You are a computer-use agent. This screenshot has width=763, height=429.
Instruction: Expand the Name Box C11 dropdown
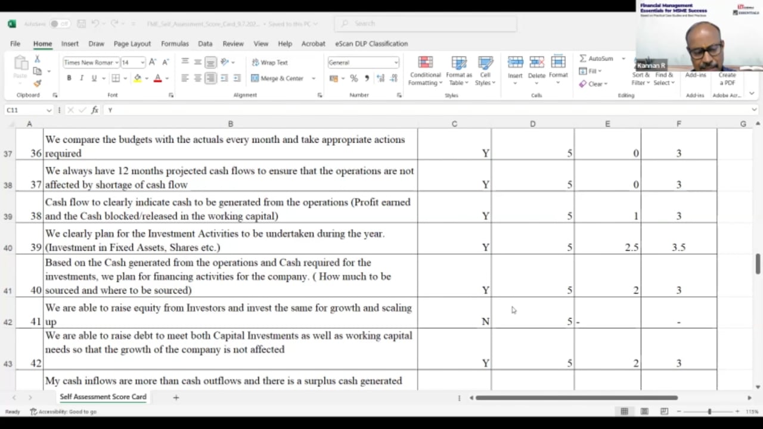point(49,110)
